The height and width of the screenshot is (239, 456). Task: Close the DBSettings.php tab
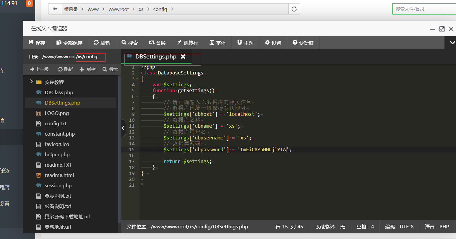tap(183, 57)
